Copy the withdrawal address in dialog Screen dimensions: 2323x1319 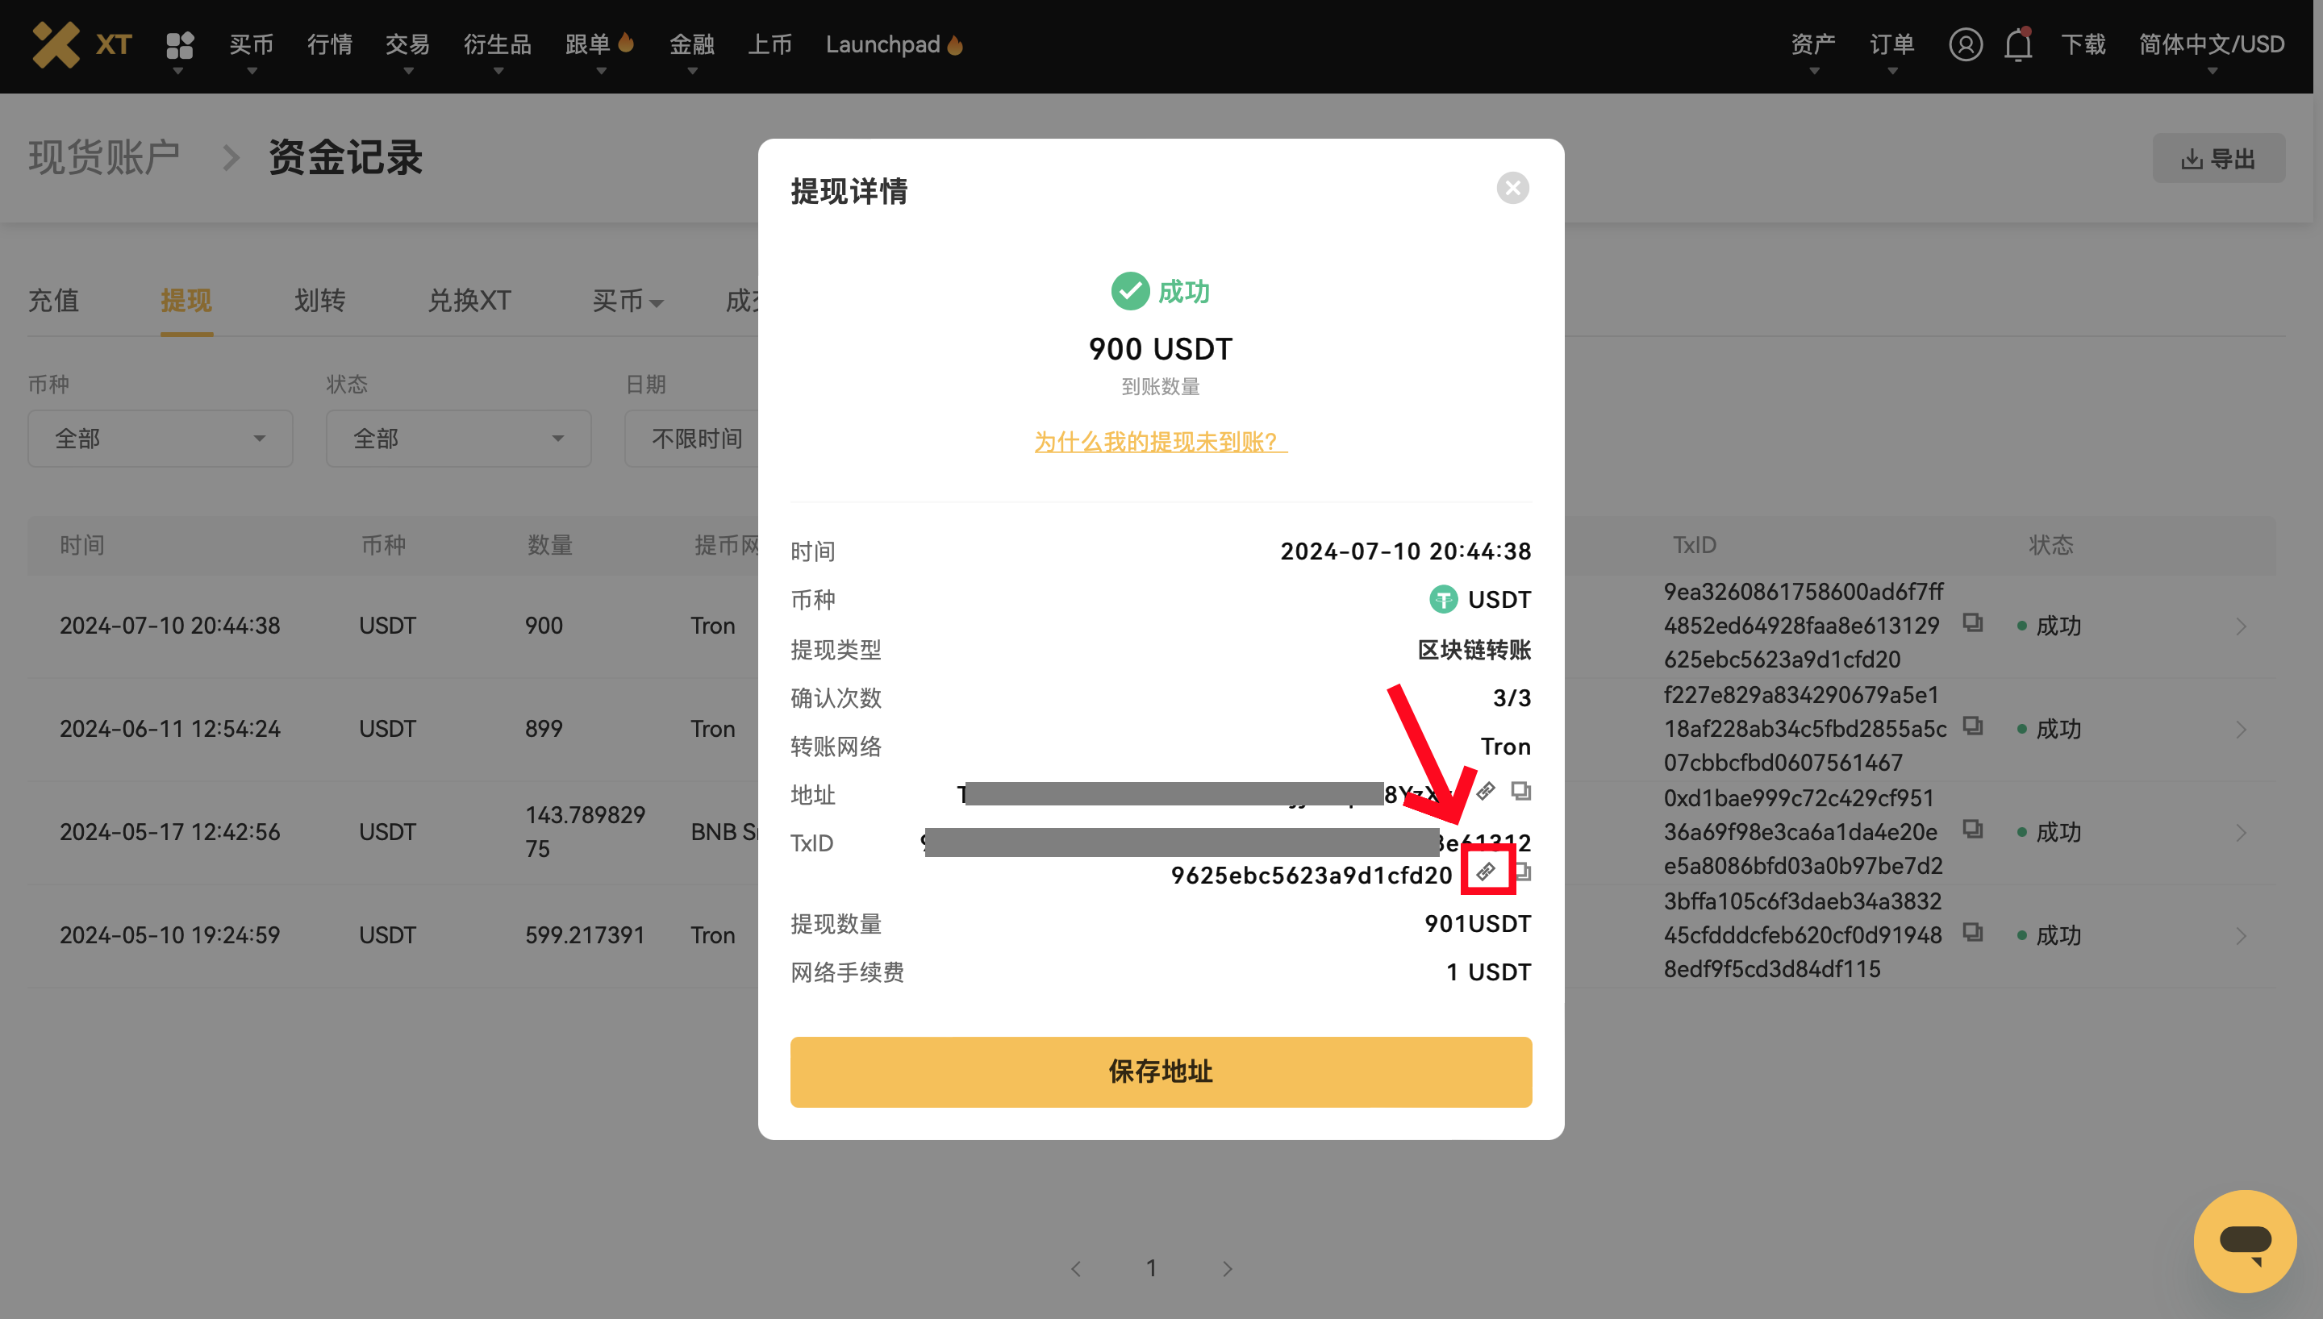(1520, 791)
